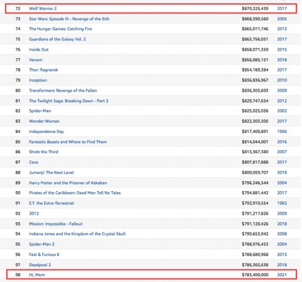Open The Hunger Games: Catching Fire link

(x=61, y=29)
